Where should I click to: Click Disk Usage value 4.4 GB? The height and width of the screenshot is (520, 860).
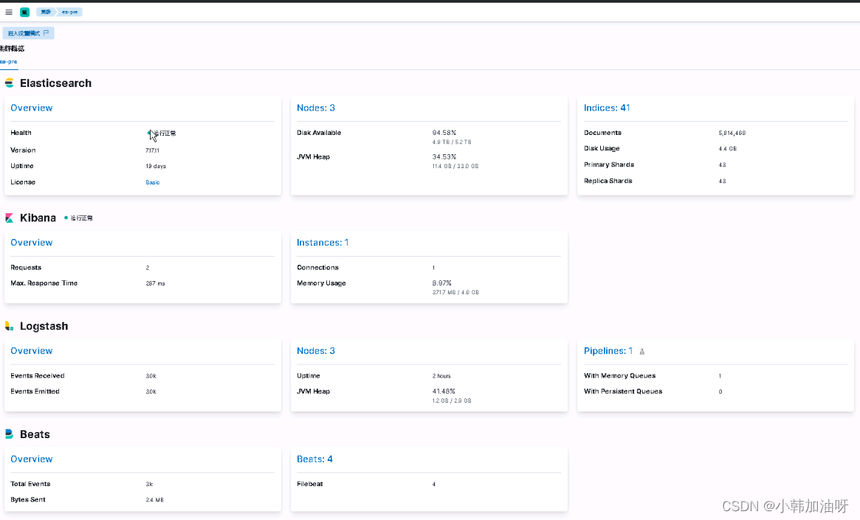[x=728, y=148]
